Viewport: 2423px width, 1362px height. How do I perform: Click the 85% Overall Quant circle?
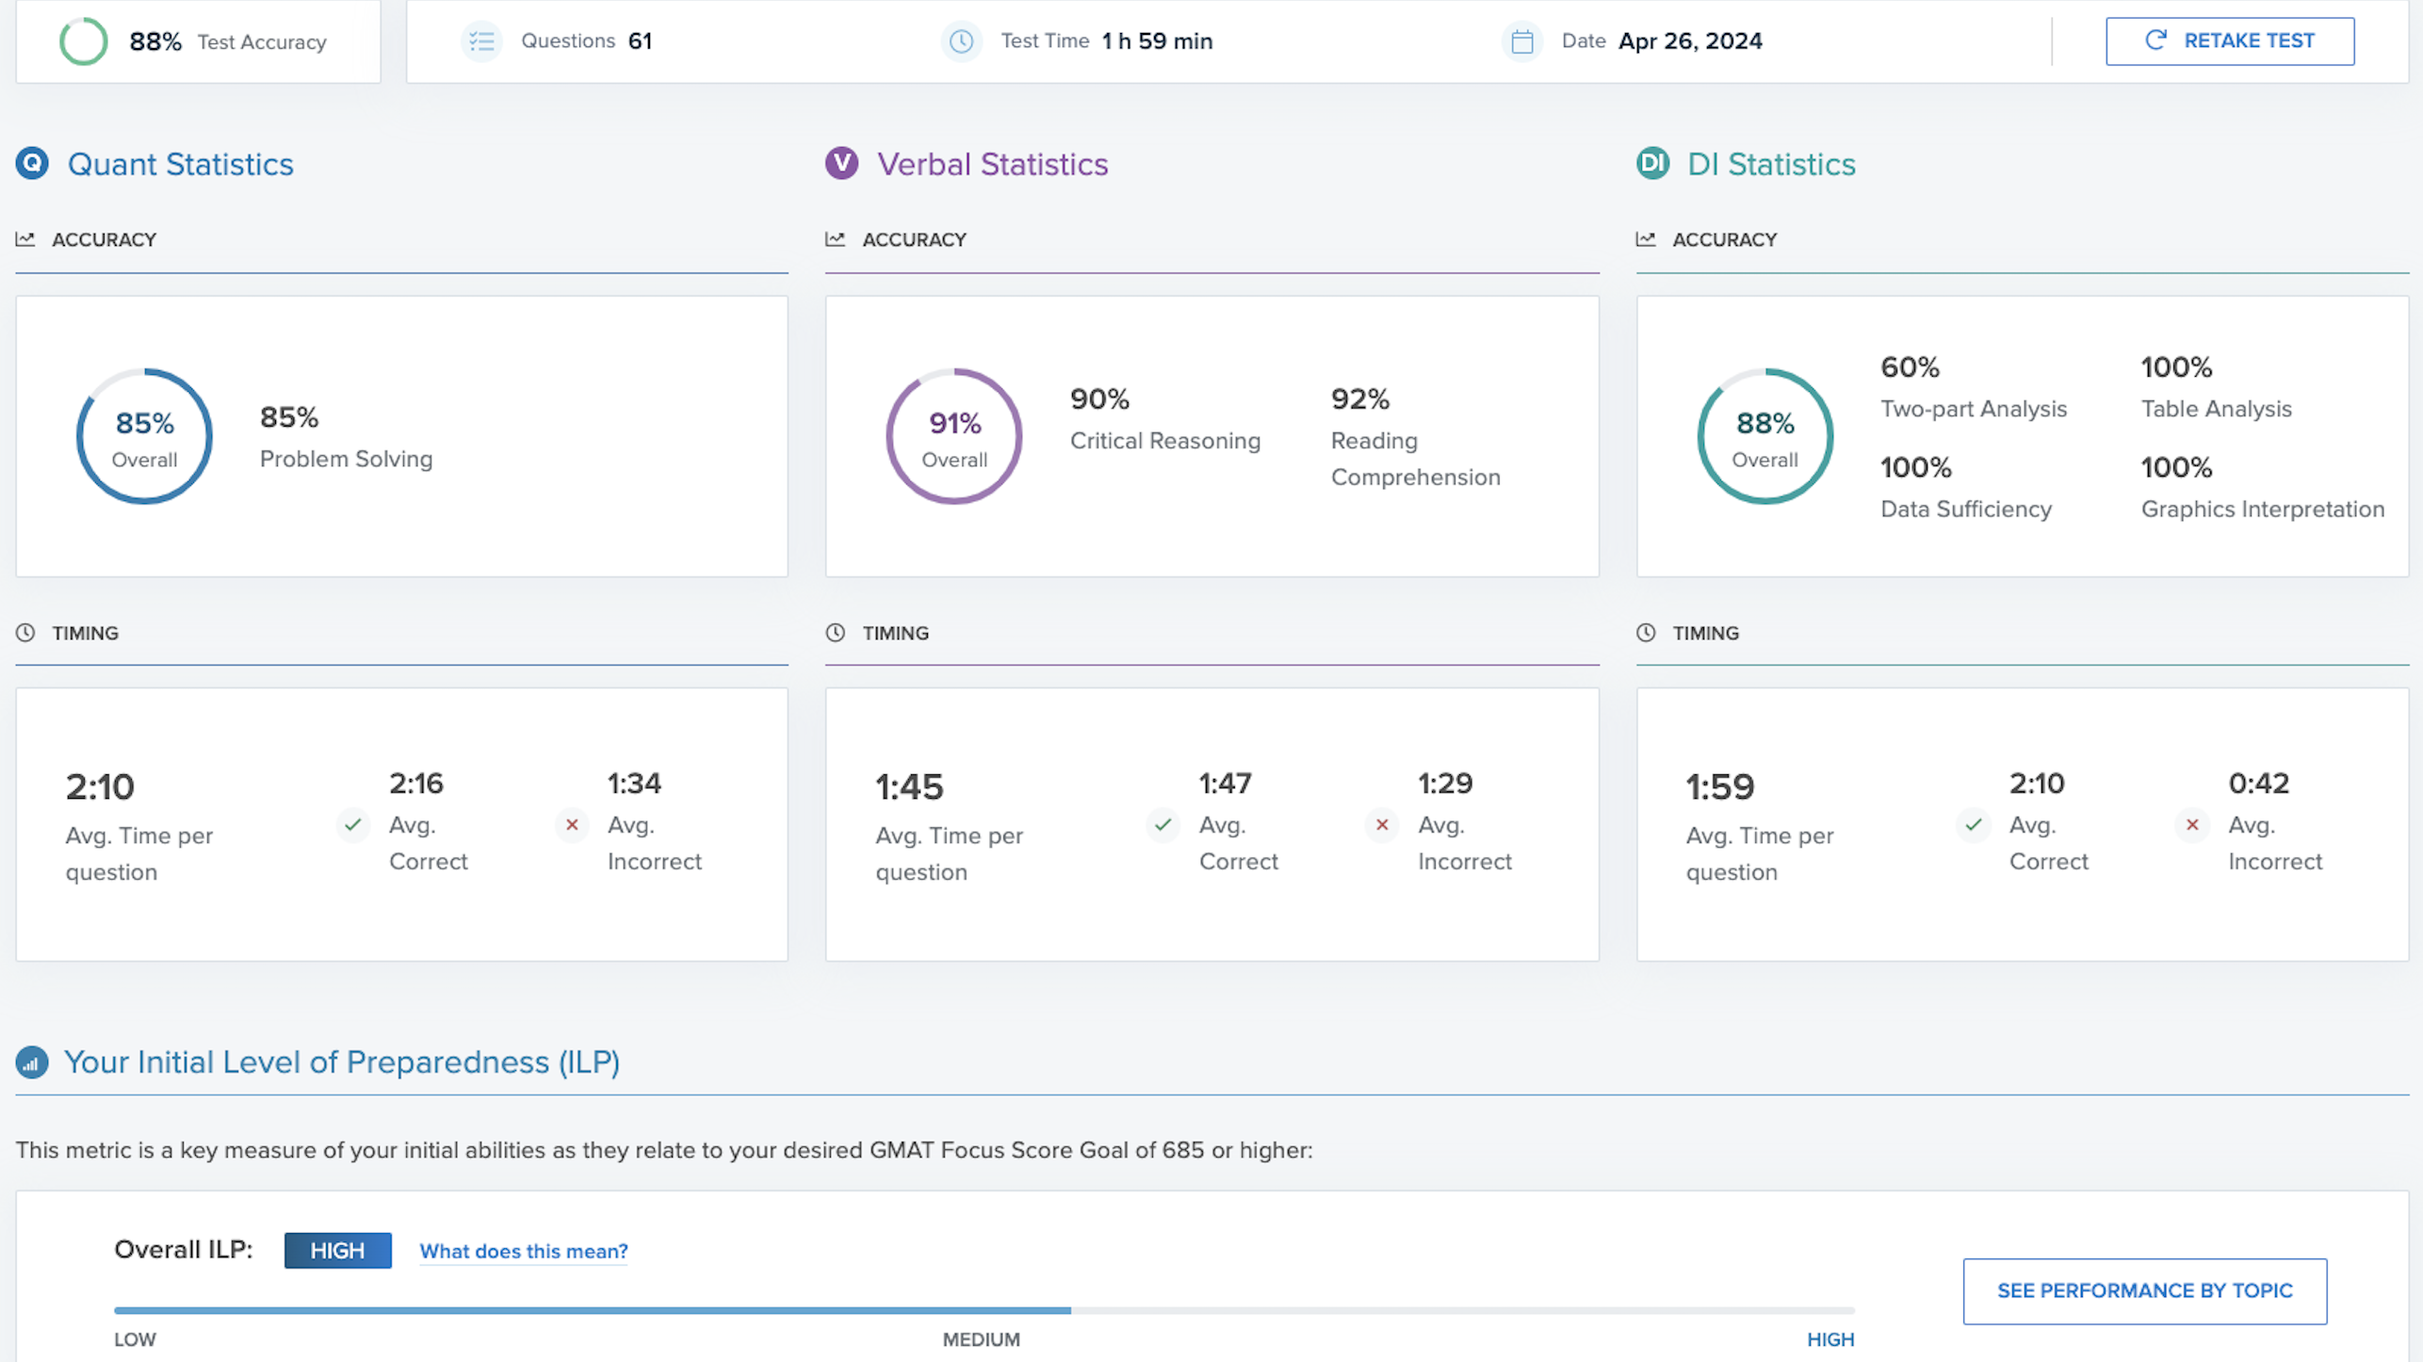pos(144,436)
